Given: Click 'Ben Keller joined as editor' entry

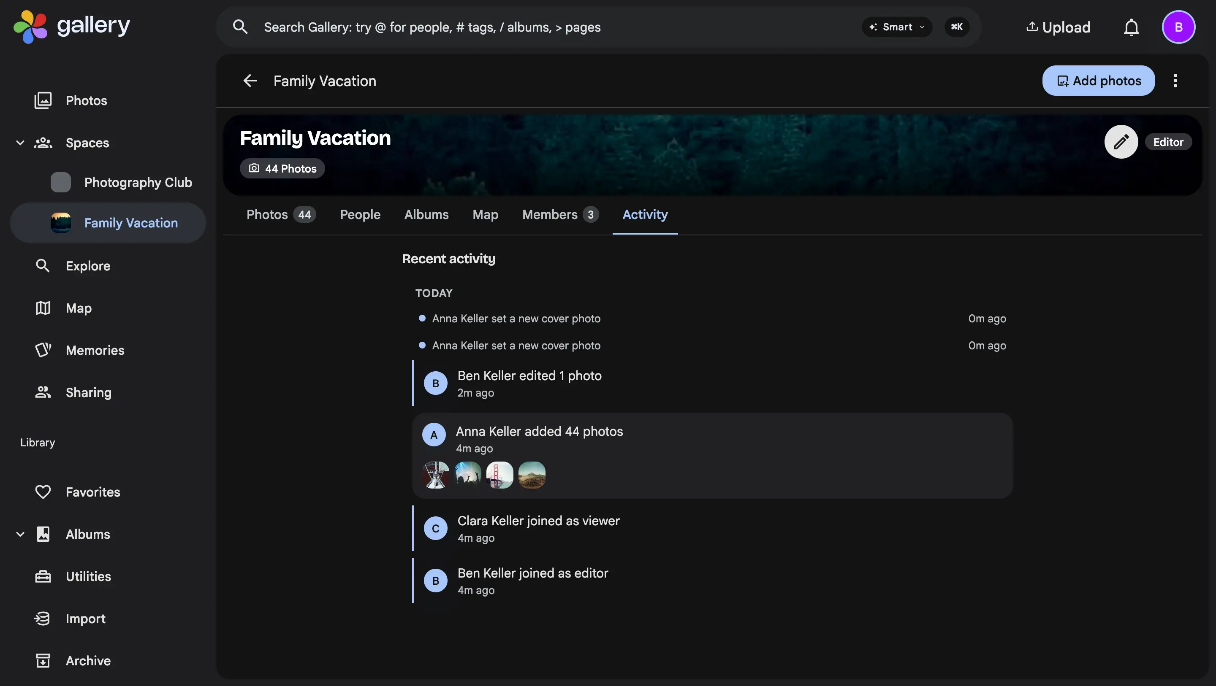Looking at the screenshot, I should pyautogui.click(x=713, y=581).
